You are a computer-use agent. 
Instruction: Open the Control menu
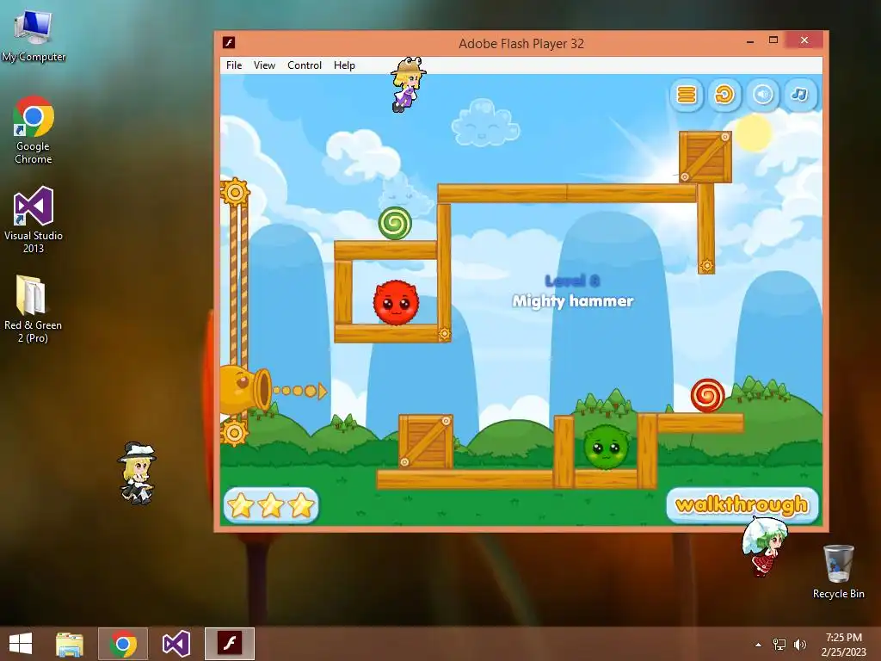(305, 65)
